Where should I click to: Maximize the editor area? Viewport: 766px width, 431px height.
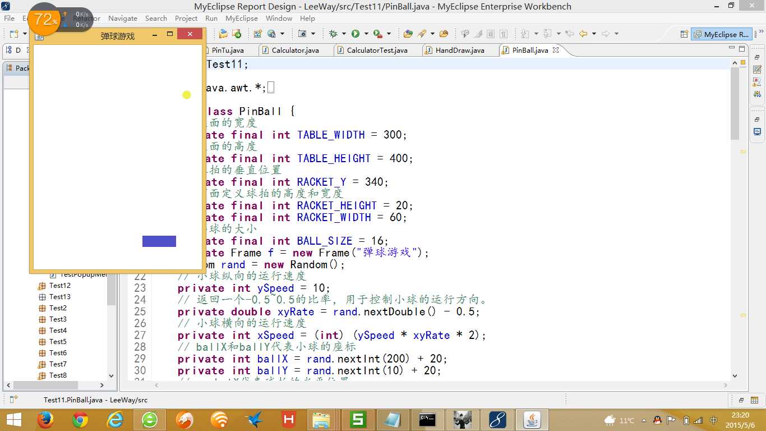point(741,49)
